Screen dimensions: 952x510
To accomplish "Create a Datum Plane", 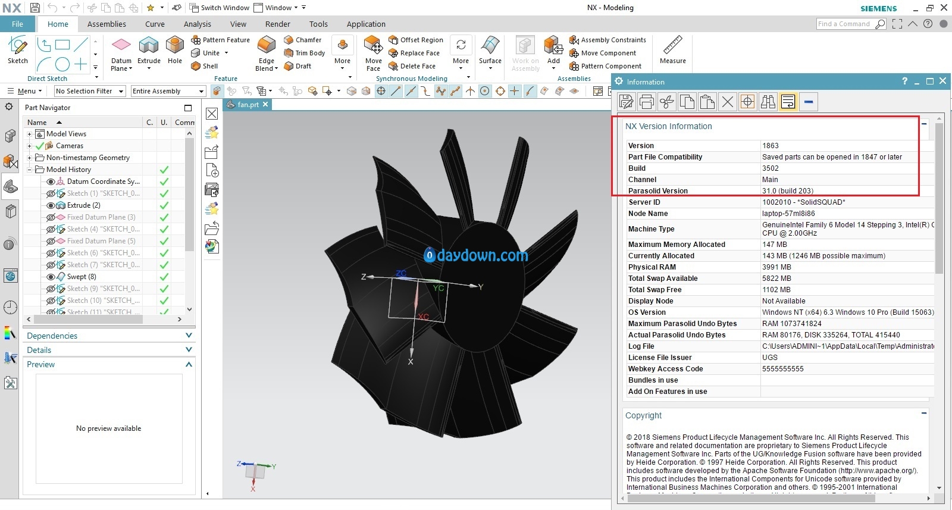I will [121, 54].
